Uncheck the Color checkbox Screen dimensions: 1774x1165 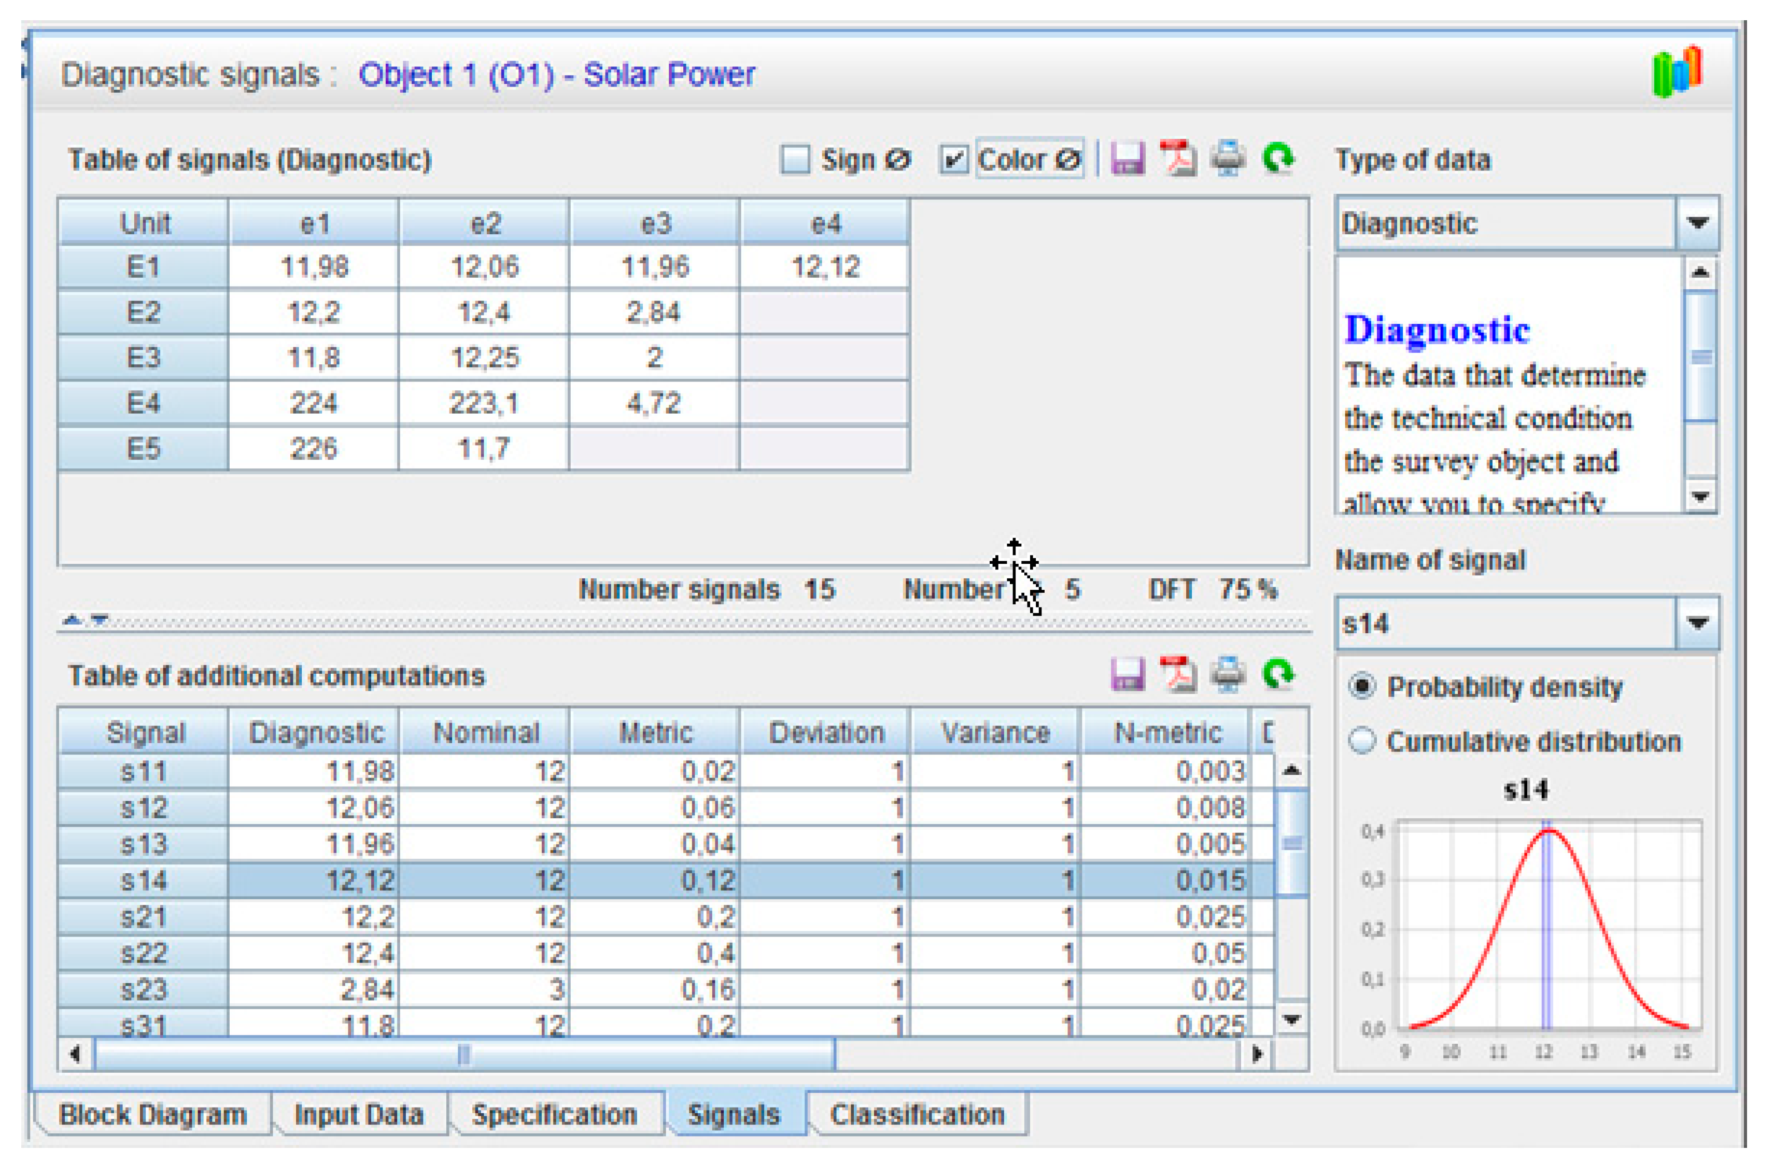coord(953,160)
